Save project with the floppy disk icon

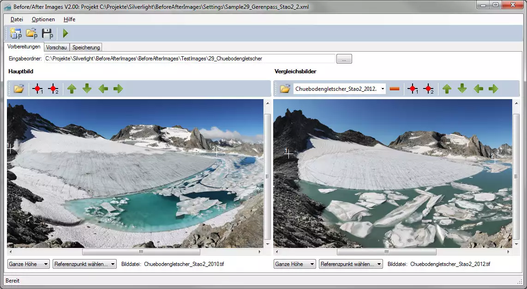(48, 33)
